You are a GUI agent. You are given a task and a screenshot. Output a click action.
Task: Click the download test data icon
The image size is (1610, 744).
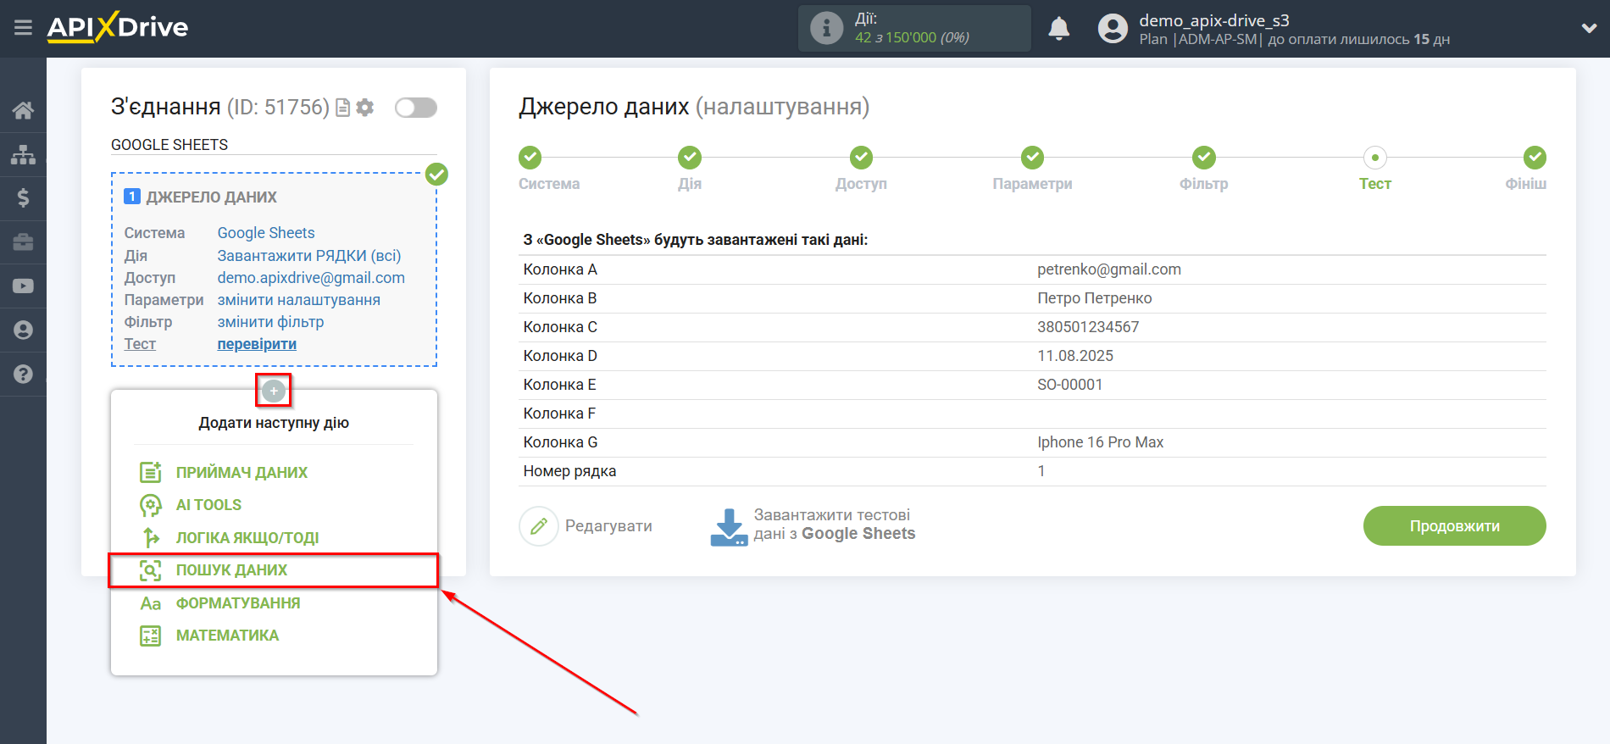(x=729, y=526)
